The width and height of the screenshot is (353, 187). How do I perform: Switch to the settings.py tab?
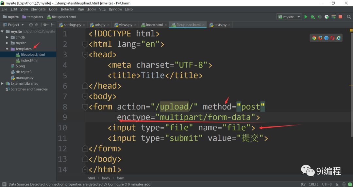pos(72,25)
